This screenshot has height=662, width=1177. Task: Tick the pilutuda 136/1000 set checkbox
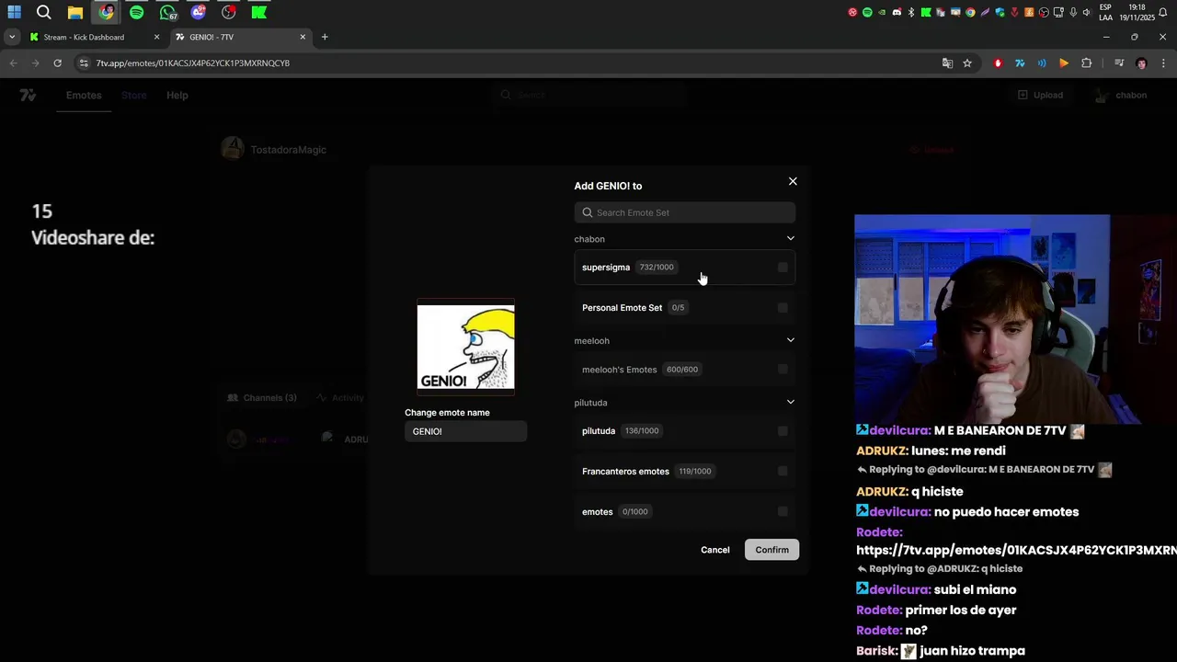pyautogui.click(x=783, y=431)
